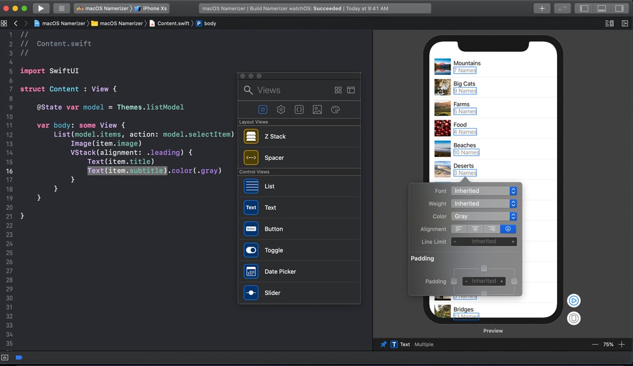
Task: Open the Weight dropdown in the popover
Action: pos(484,204)
